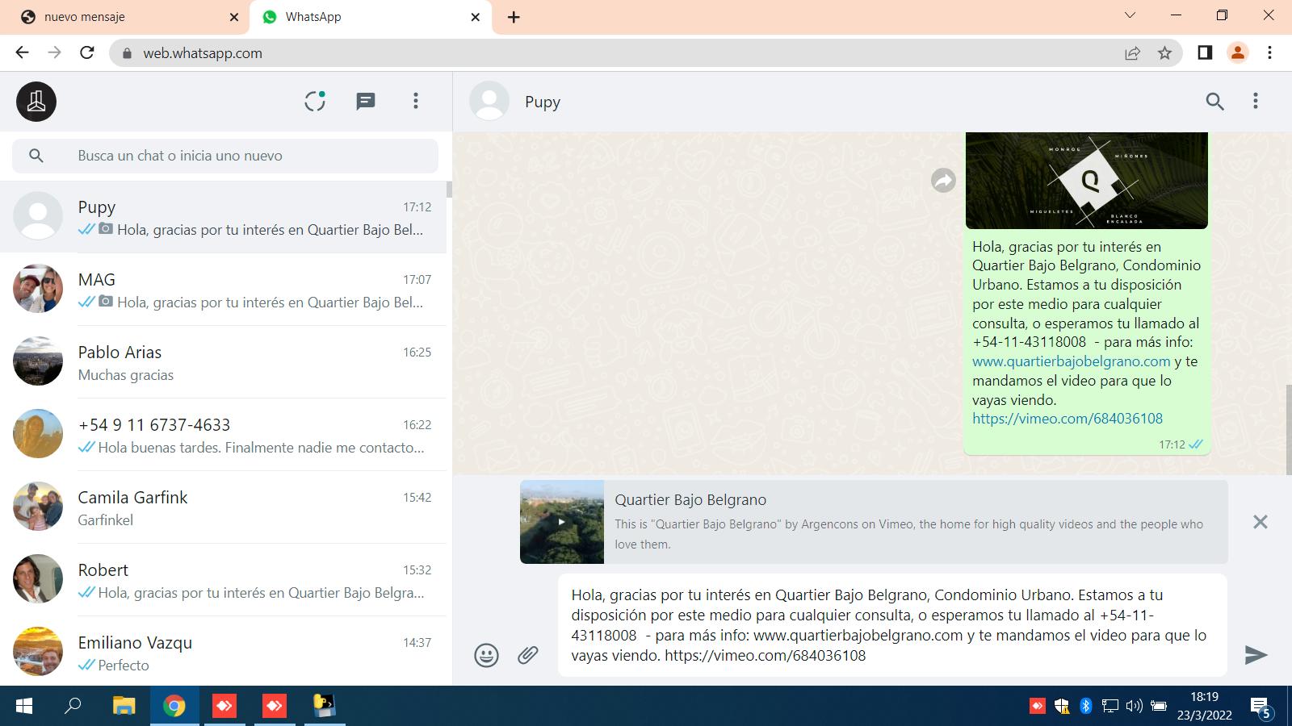Viewport: 1292px width, 726px height.
Task: Open the Robert conversation
Action: [x=223, y=580]
